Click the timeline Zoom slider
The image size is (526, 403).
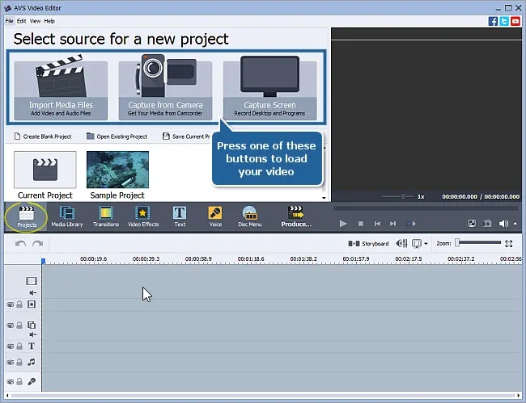(477, 242)
